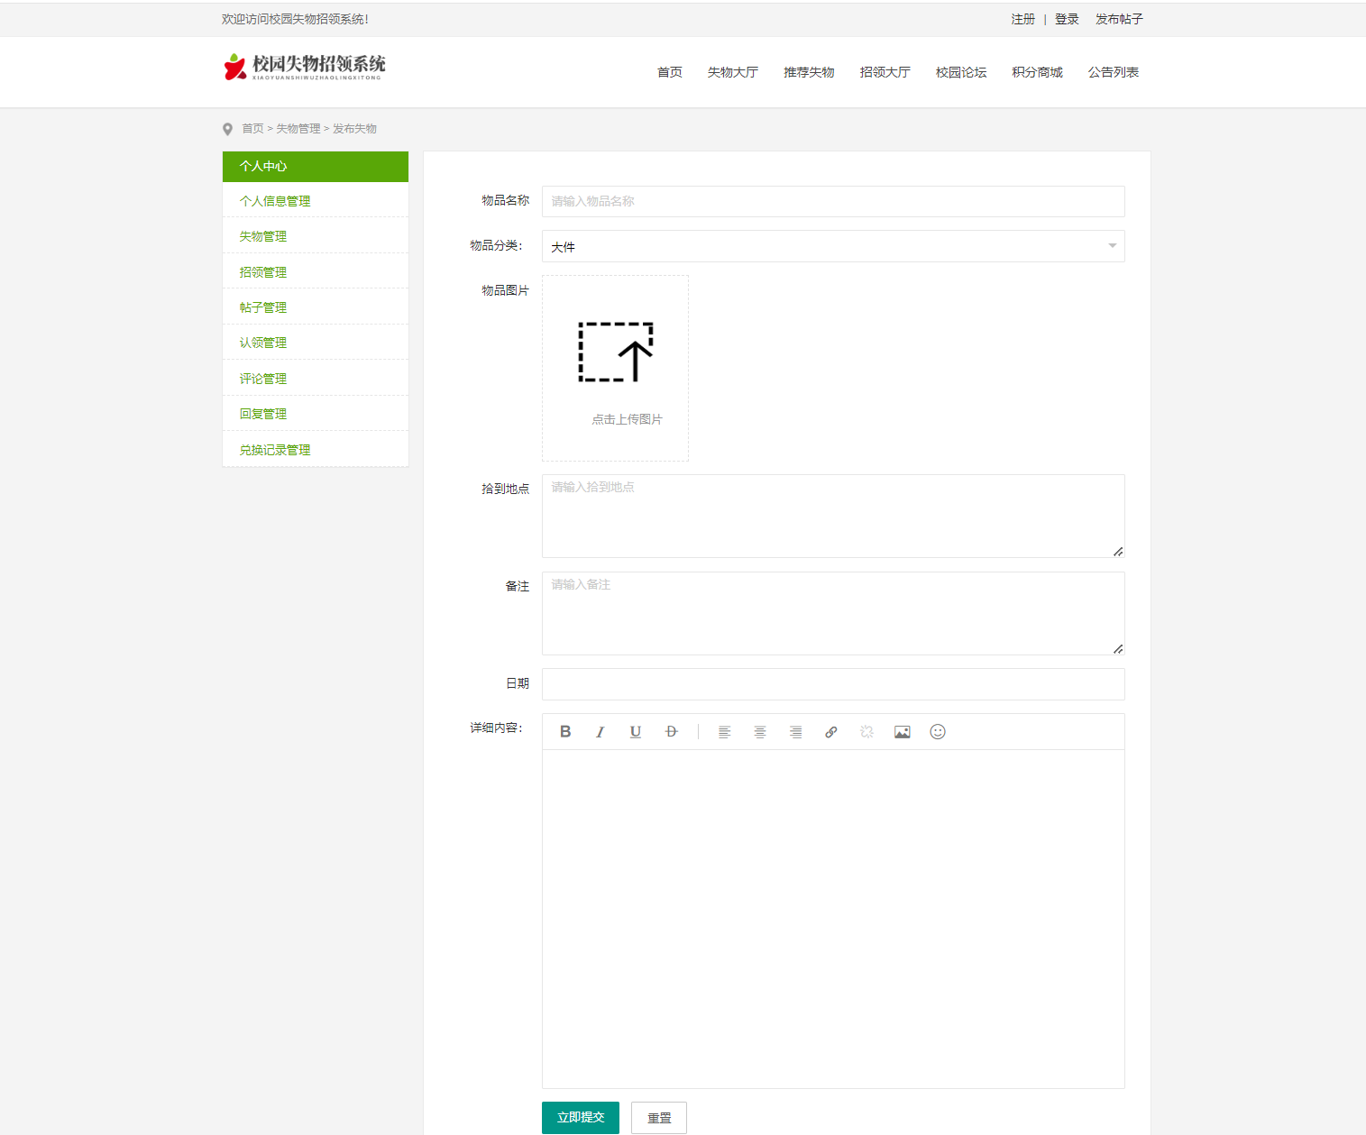Screen dimensions: 1366x1135
Task: Insert a hyperlink via link icon
Action: (831, 732)
